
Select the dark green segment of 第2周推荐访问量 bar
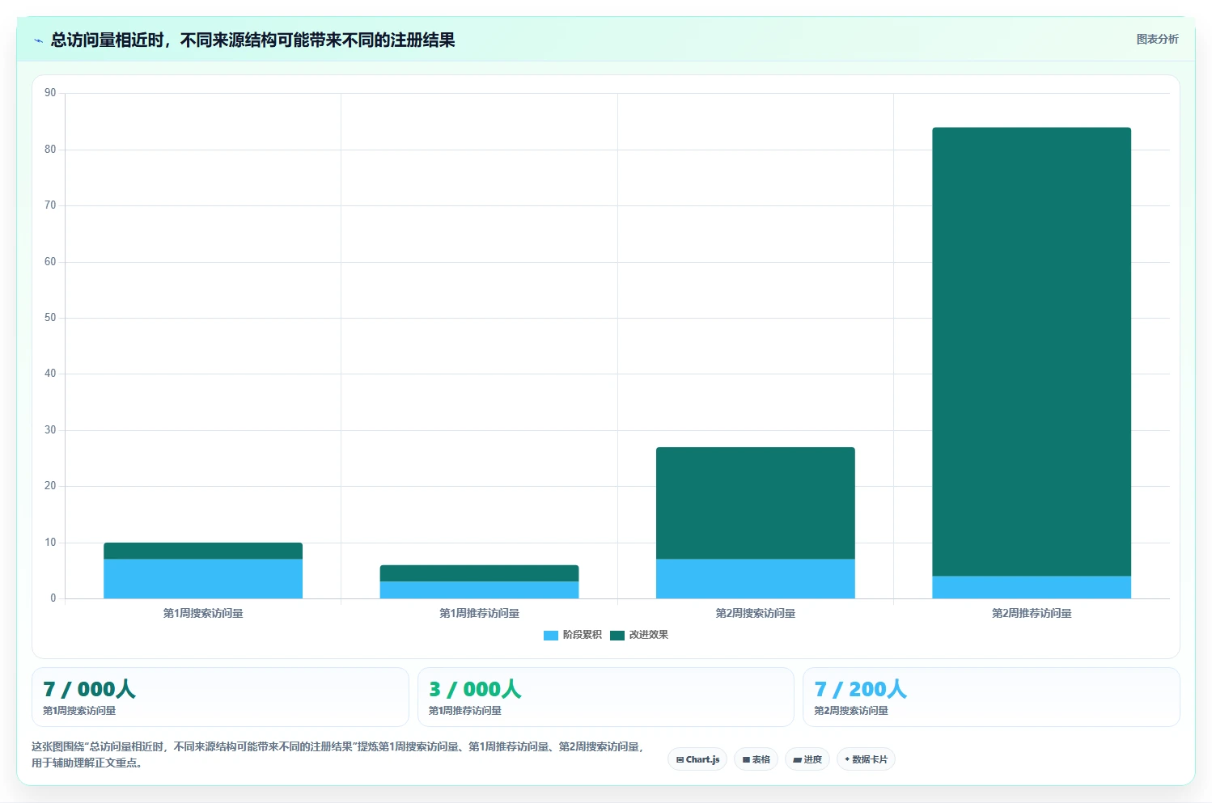1032,352
